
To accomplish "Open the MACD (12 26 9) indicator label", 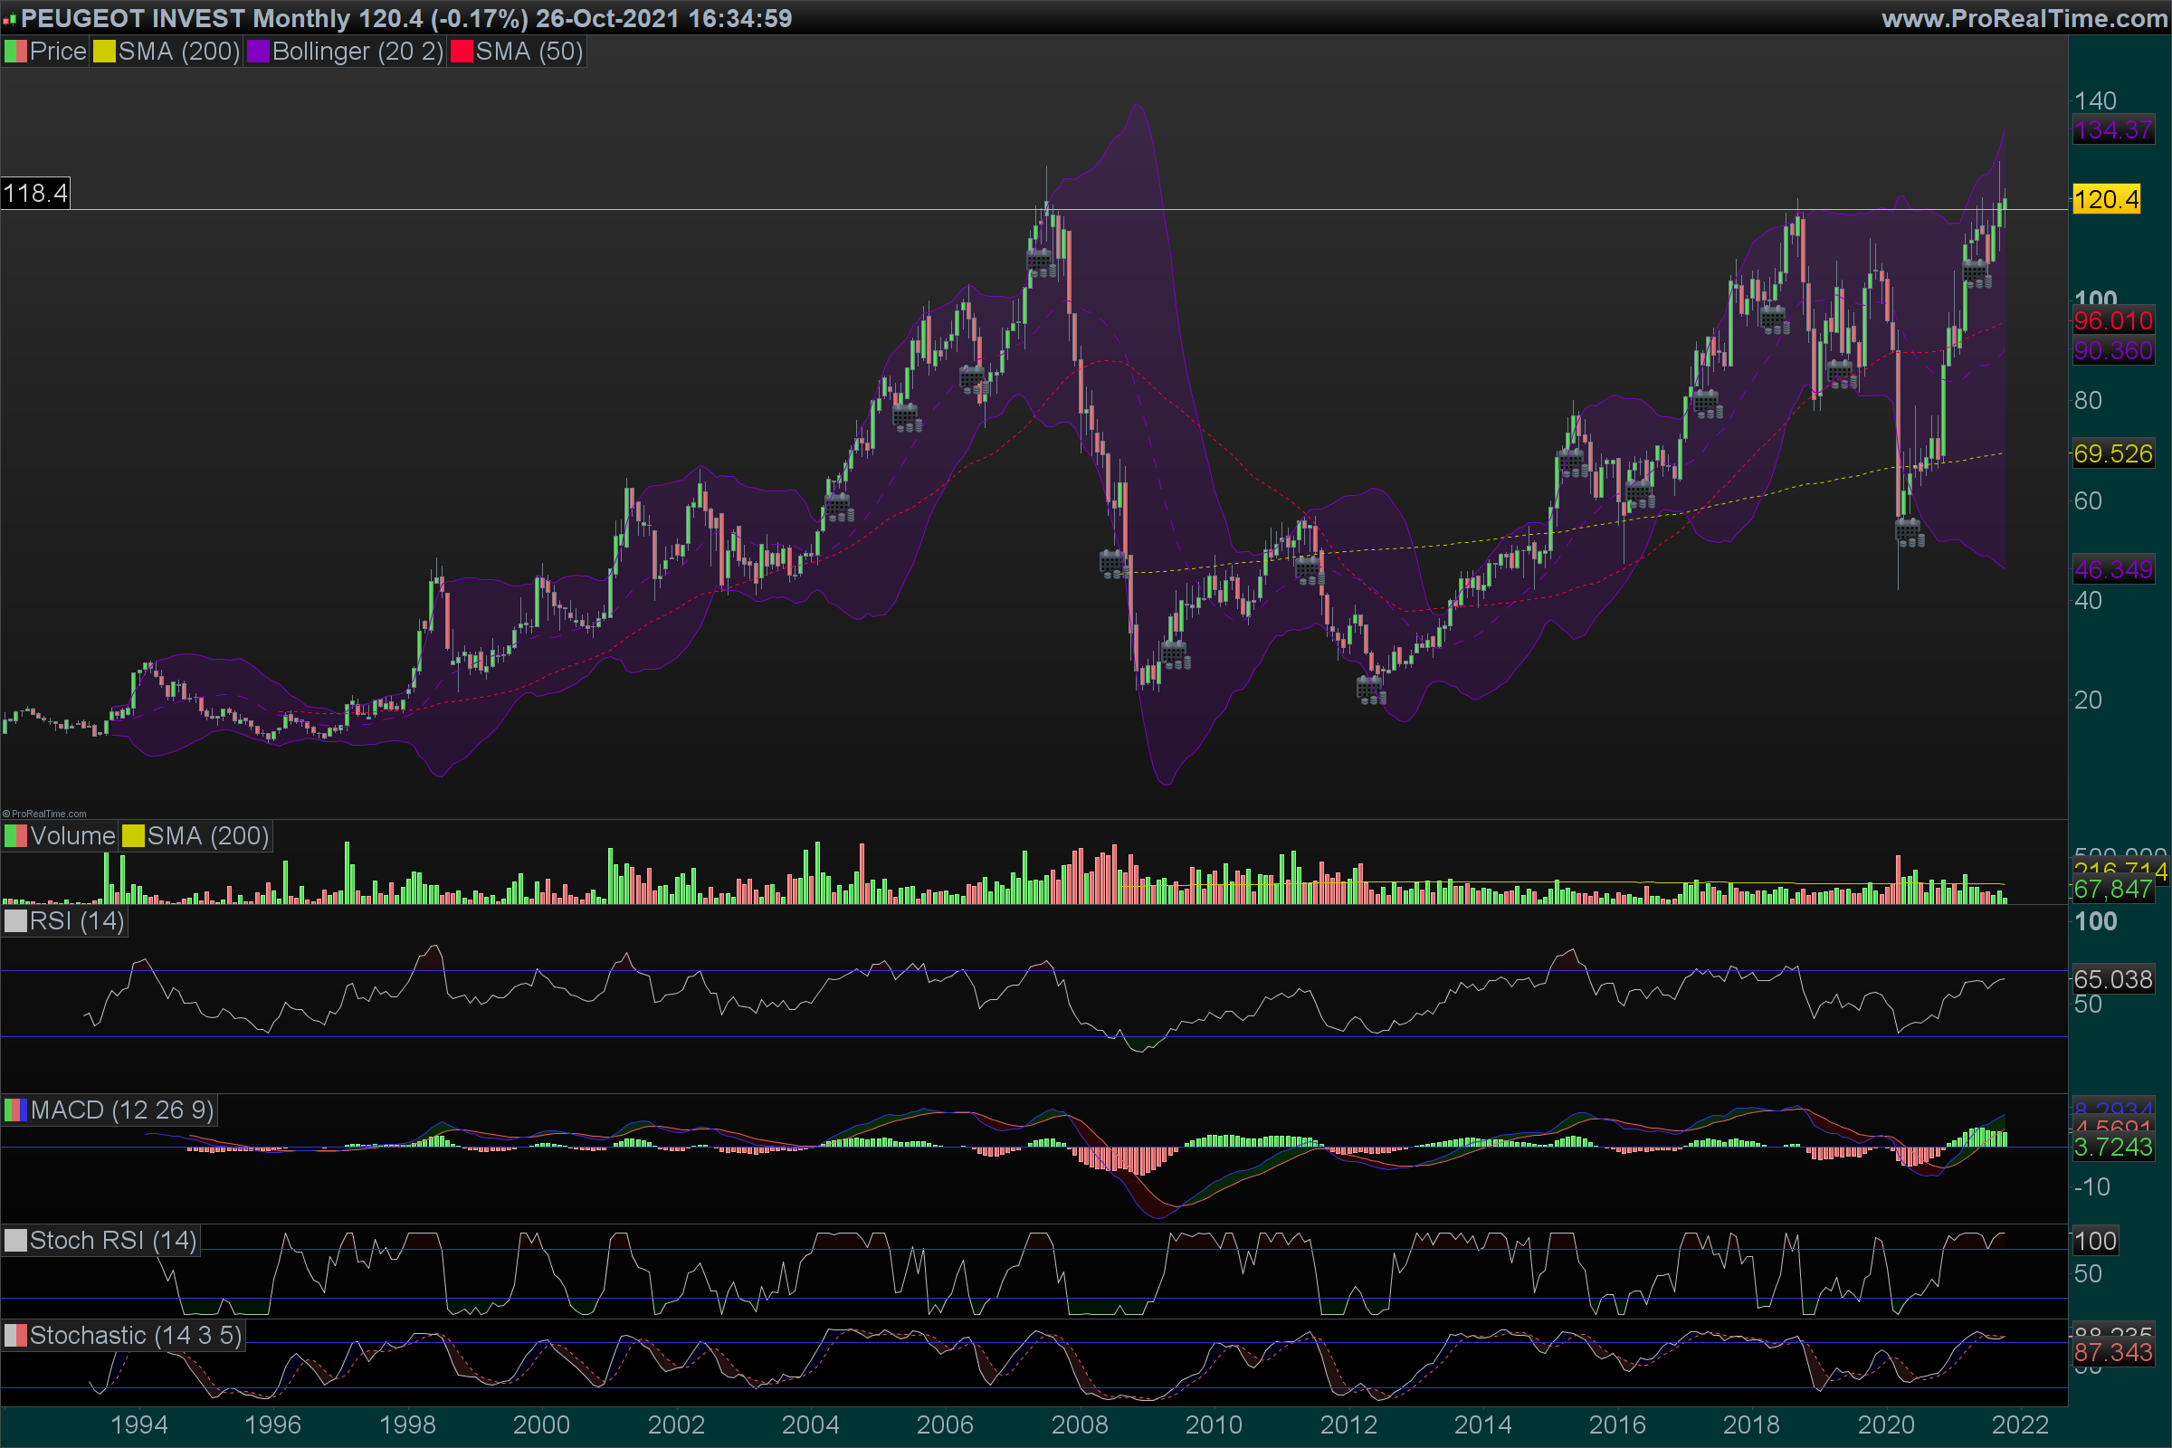I will (121, 1110).
